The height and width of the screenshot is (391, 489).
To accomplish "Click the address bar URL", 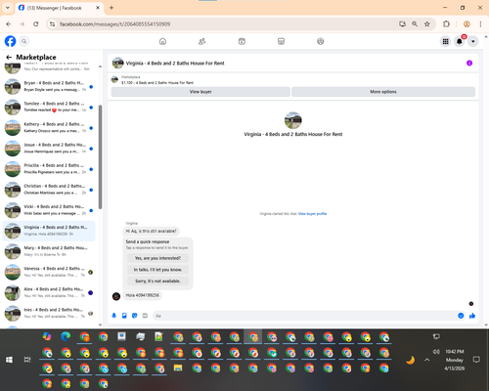I will click(x=114, y=24).
